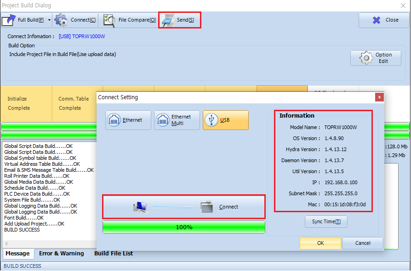The image size is (411, 271).
Task: Select the Font Build......OK line
Action: tap(24, 218)
